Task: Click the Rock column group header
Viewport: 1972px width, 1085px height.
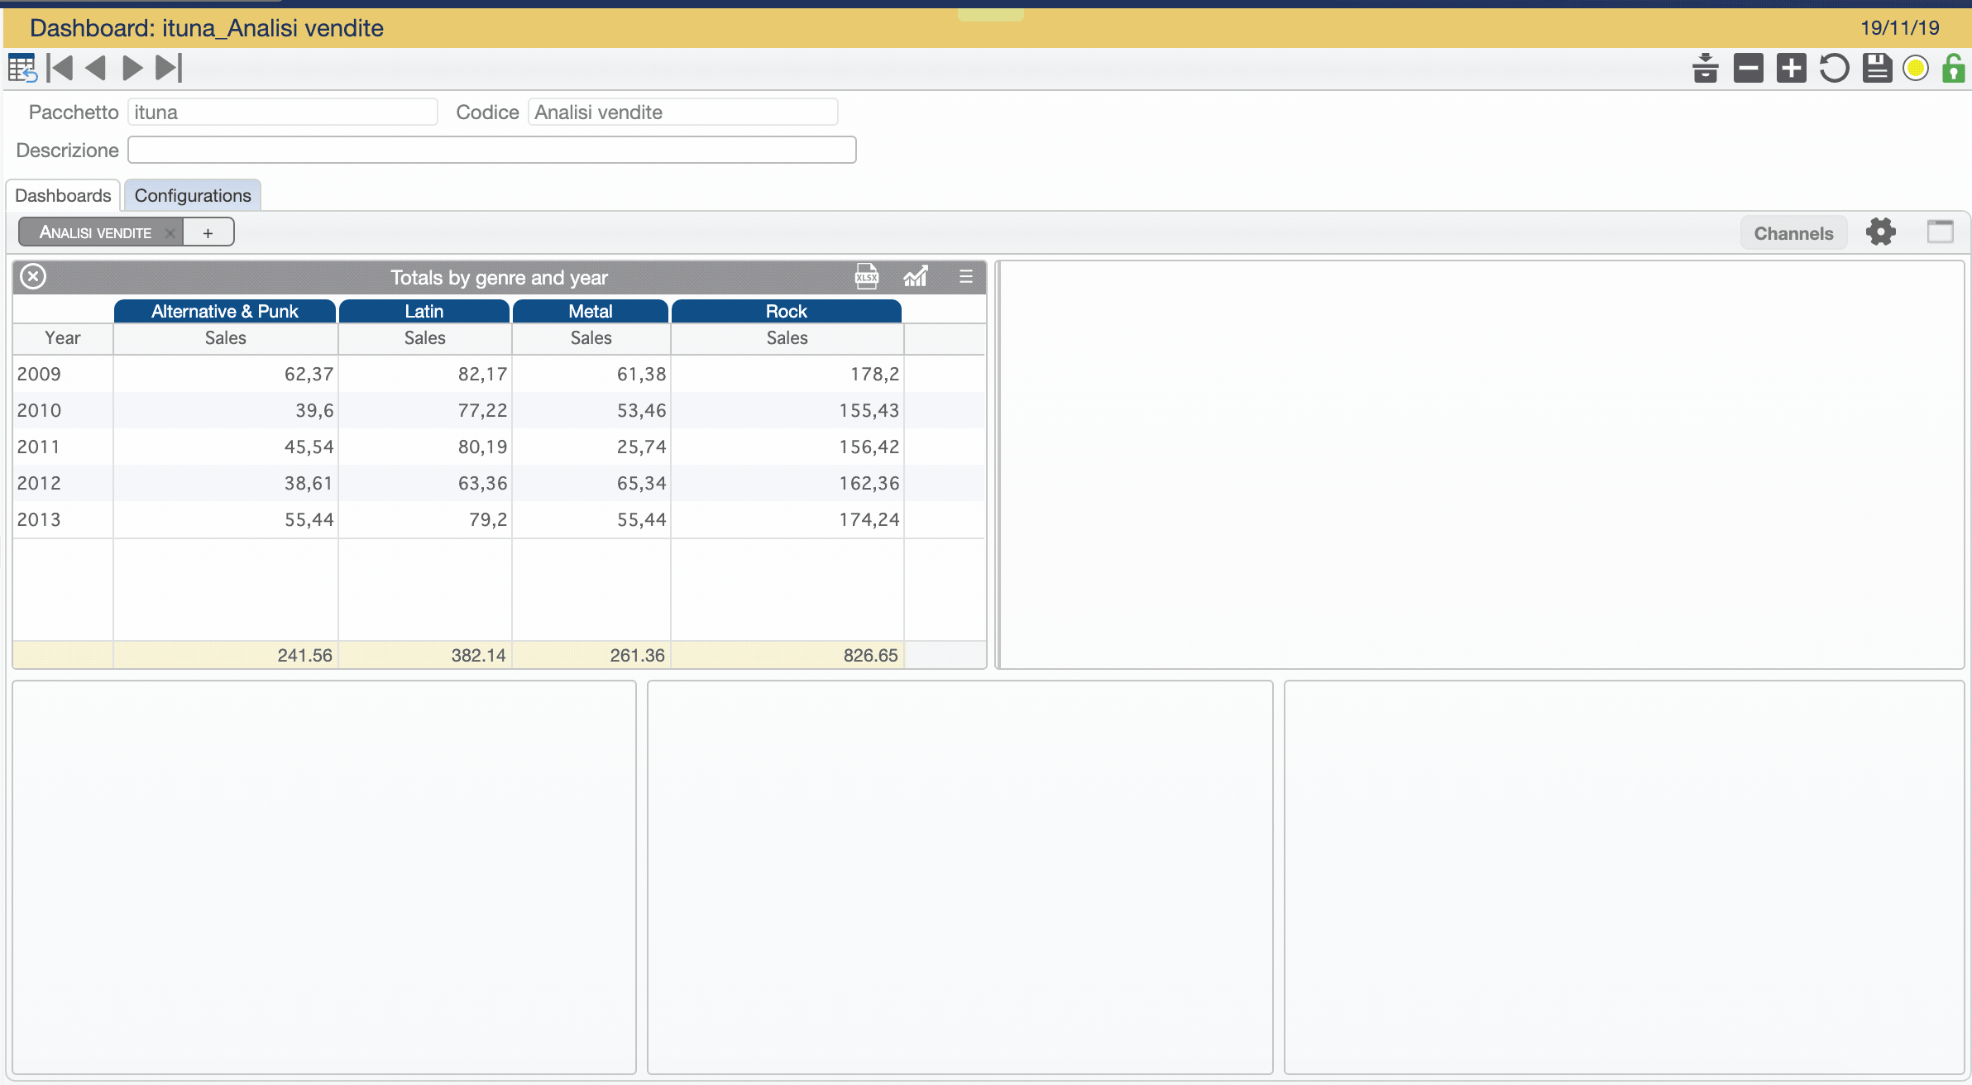Action: [x=787, y=311]
